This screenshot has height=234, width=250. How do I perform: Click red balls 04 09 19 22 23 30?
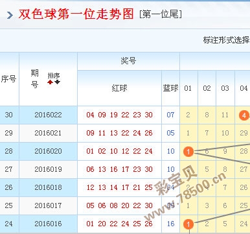[120, 115]
